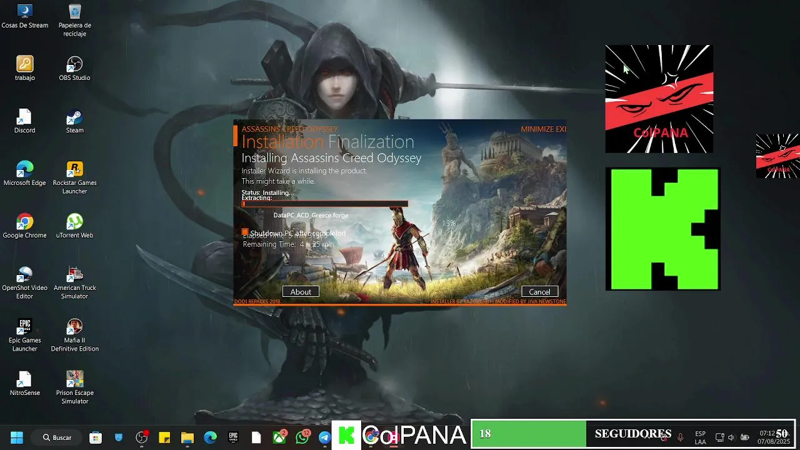Viewport: 800px width, 450px height.
Task: Select the American Truck Simulator icon
Action: (x=74, y=283)
